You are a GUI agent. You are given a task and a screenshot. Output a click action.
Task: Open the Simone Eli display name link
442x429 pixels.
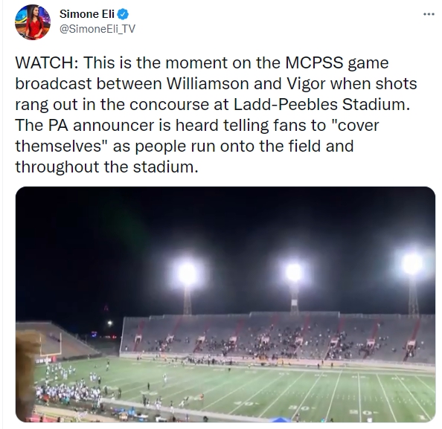coord(87,14)
